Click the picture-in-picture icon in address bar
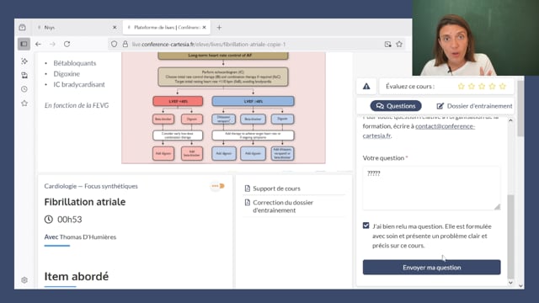 [387, 44]
